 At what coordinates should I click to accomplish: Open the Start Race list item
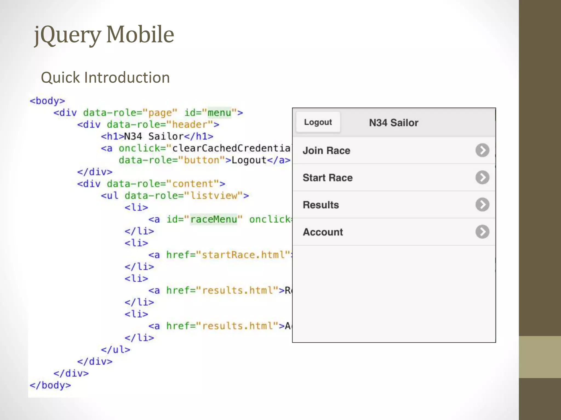(394, 177)
